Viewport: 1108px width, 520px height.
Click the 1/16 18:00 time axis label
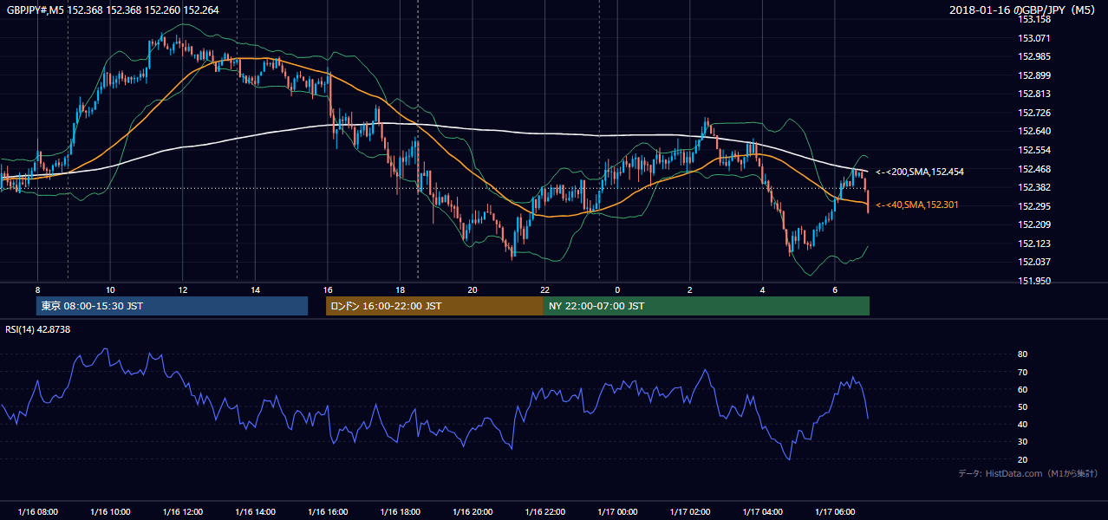400,512
